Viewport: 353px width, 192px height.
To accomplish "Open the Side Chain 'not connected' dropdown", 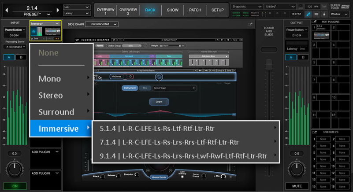I will tap(102, 24).
